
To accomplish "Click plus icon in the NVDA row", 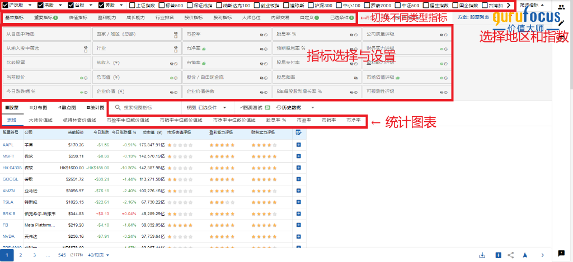I will tap(299, 236).
